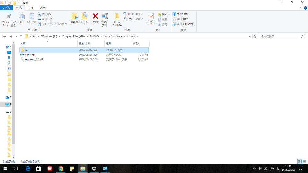Screen dimensions: 308x173
Task: Click History (履歴) in ribbon
Action: pos(163,25)
